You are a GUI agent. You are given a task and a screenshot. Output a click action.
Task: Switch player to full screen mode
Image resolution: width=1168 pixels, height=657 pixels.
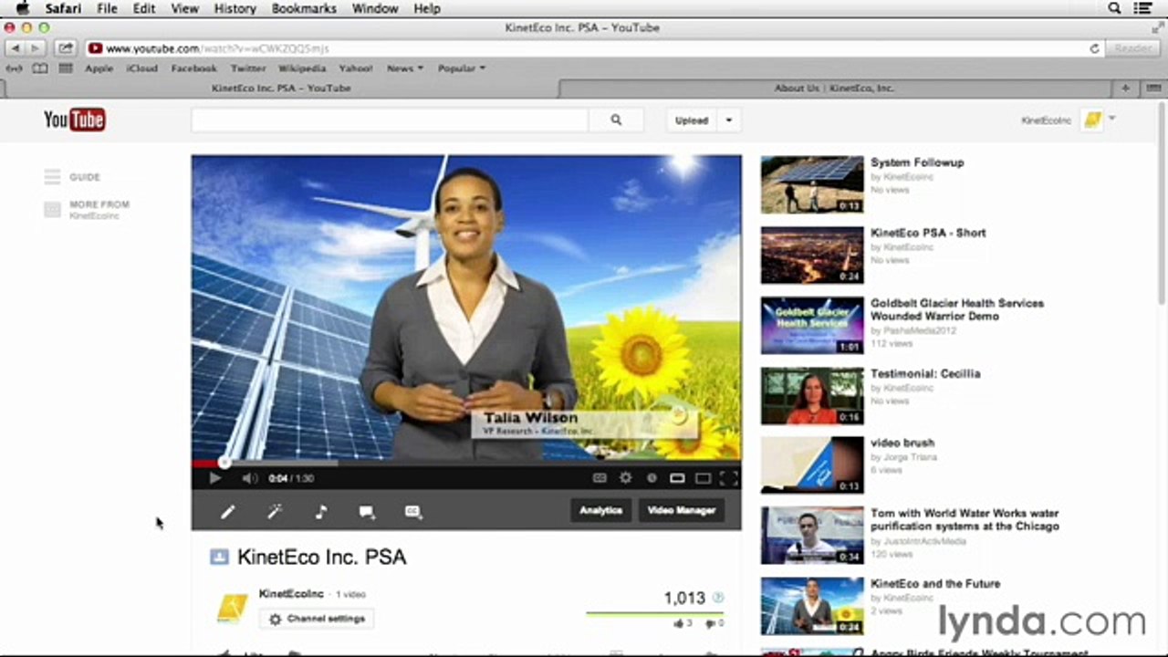pyautogui.click(x=729, y=477)
